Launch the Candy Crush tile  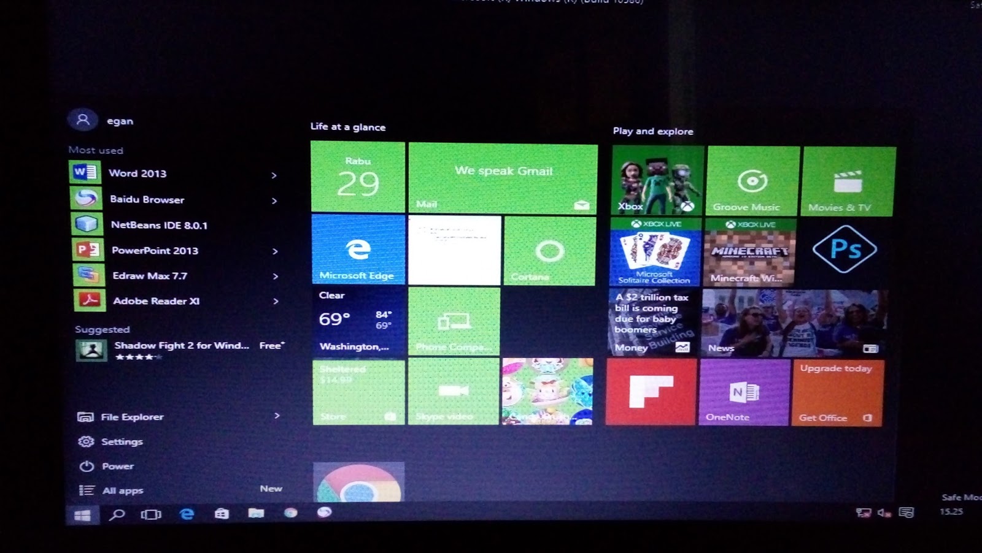click(547, 392)
